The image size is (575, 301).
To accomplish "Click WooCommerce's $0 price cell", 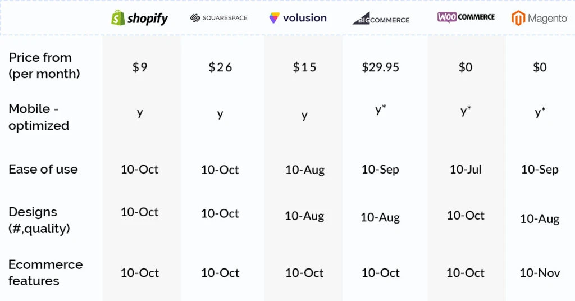I will pyautogui.click(x=466, y=67).
